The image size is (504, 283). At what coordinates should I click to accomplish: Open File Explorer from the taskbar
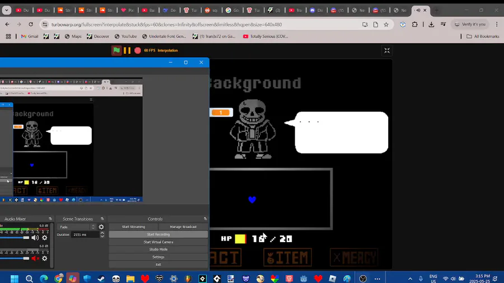[x=130, y=278]
